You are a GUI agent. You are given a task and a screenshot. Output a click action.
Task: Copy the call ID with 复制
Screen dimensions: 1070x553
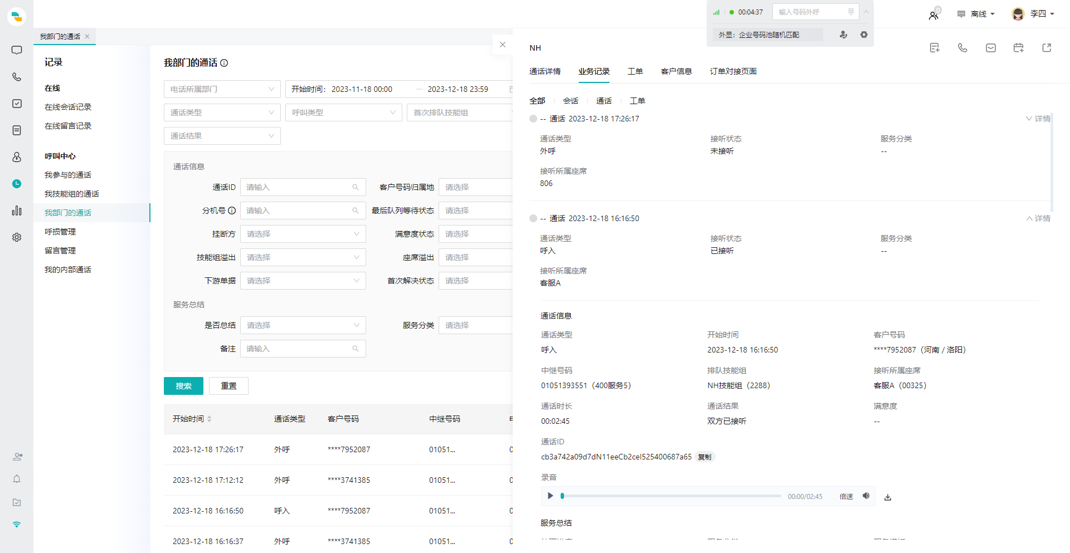pos(705,457)
